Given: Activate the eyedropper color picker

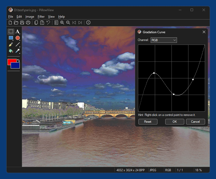Looking at the screenshot, I should [18, 51].
